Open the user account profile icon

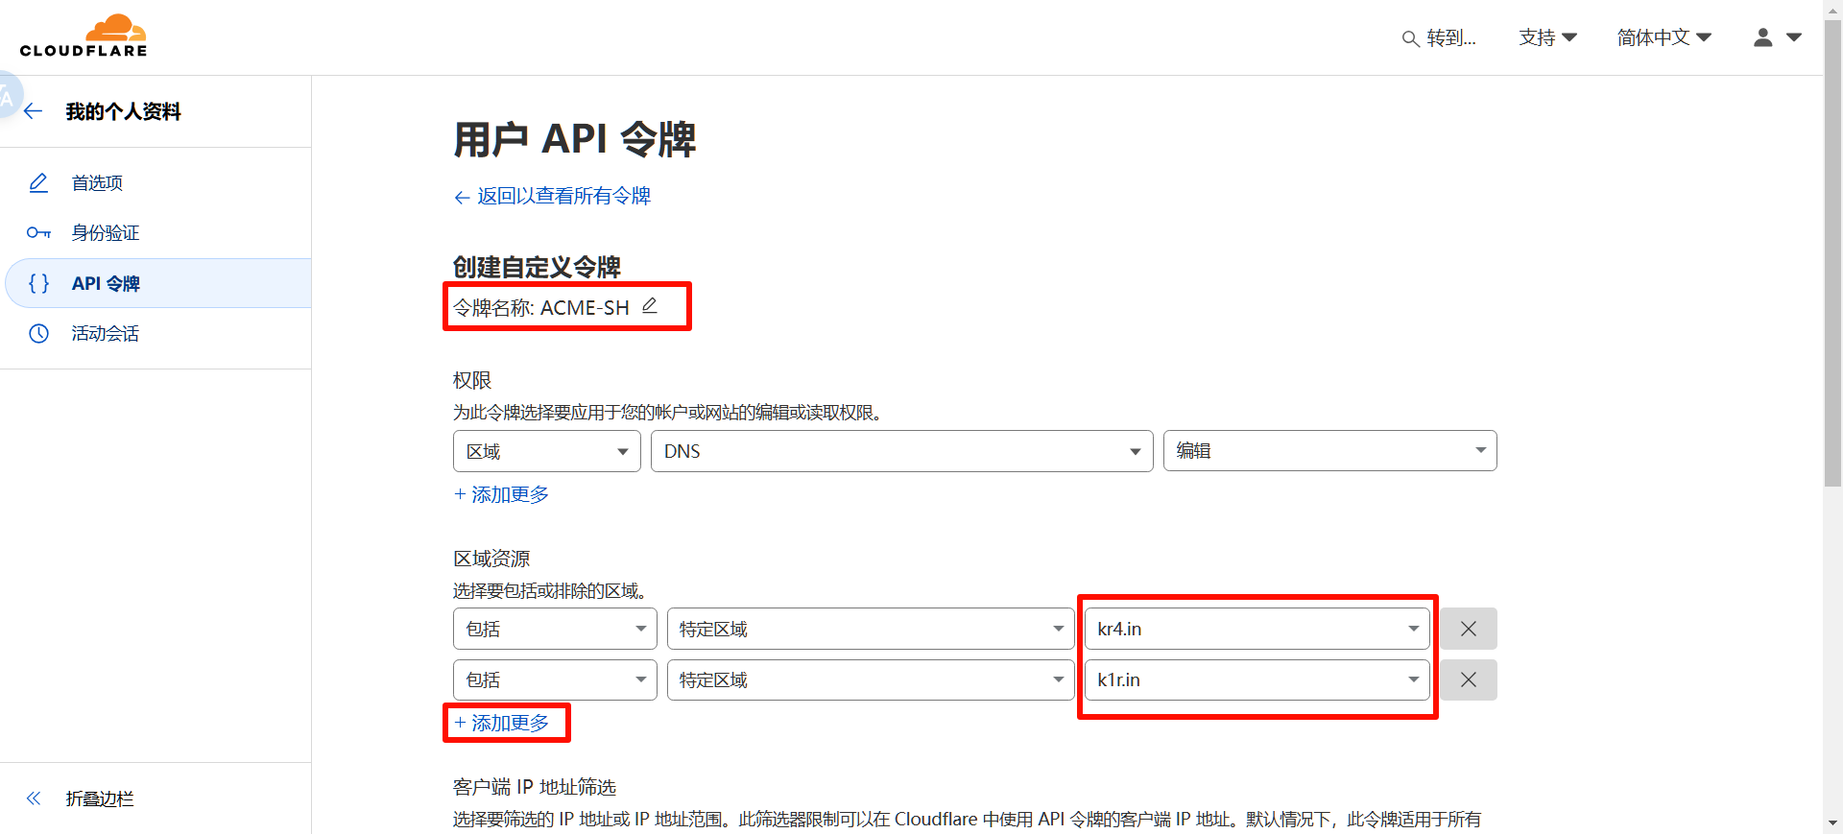[1762, 37]
